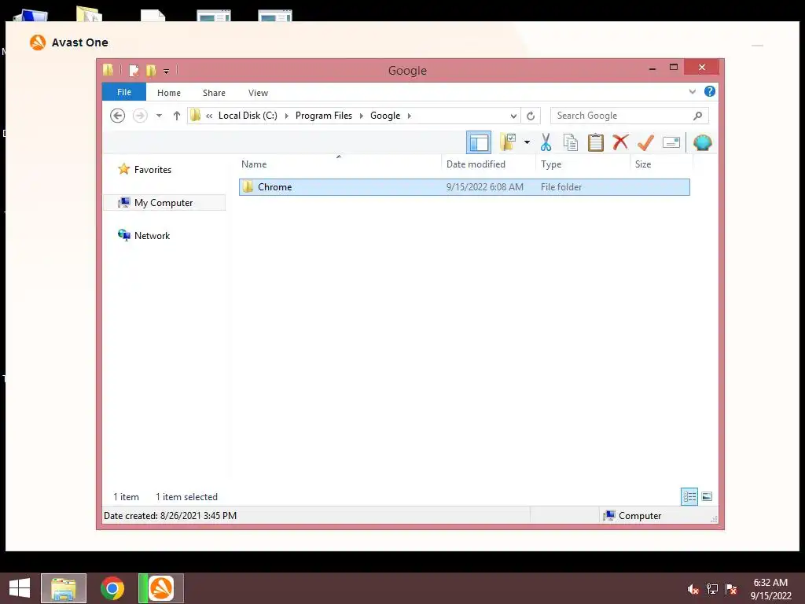Click the Forward navigation arrow
This screenshot has width=805, height=604.
click(x=140, y=116)
